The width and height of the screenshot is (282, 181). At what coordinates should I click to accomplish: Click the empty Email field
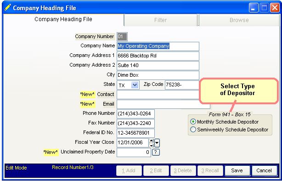(x=164, y=104)
